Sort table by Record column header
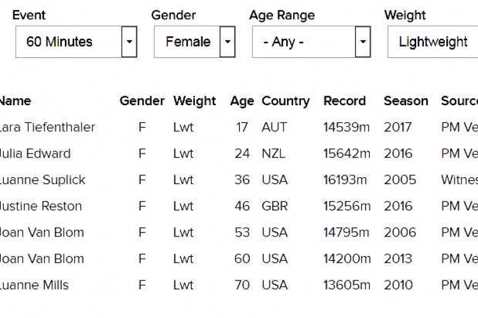 pyautogui.click(x=345, y=101)
